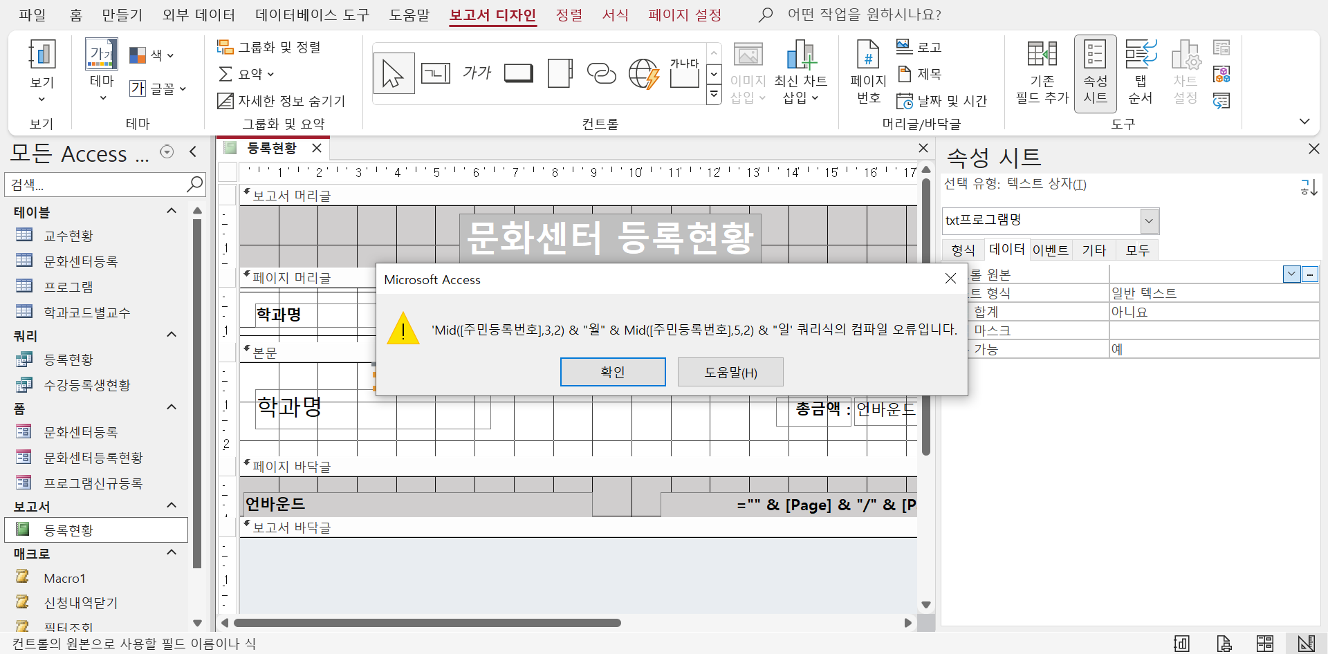1328x654 pixels.
Task: Click the 로고 icon in the ribbon
Action: pyautogui.click(x=919, y=47)
